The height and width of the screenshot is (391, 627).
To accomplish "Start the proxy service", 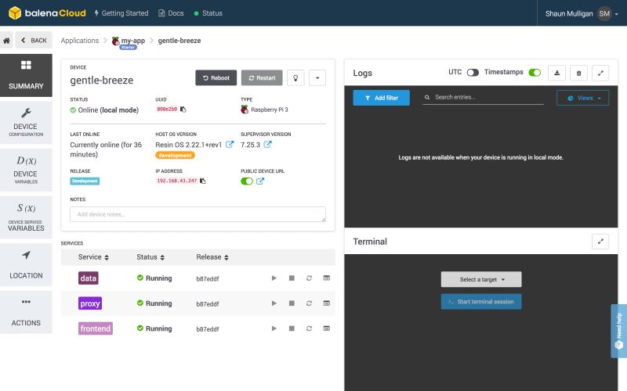I will (274, 303).
